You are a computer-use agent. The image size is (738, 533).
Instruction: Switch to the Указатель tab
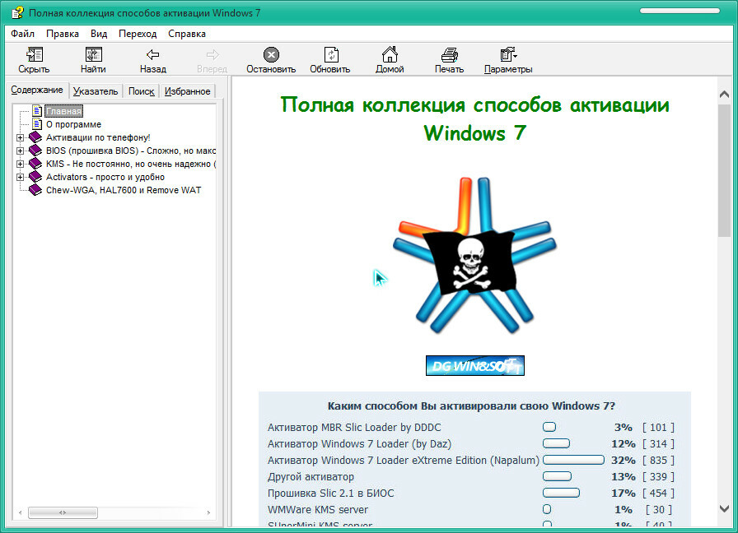point(96,91)
